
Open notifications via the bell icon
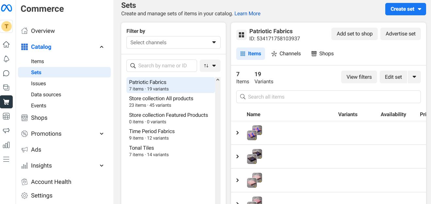coord(6,59)
